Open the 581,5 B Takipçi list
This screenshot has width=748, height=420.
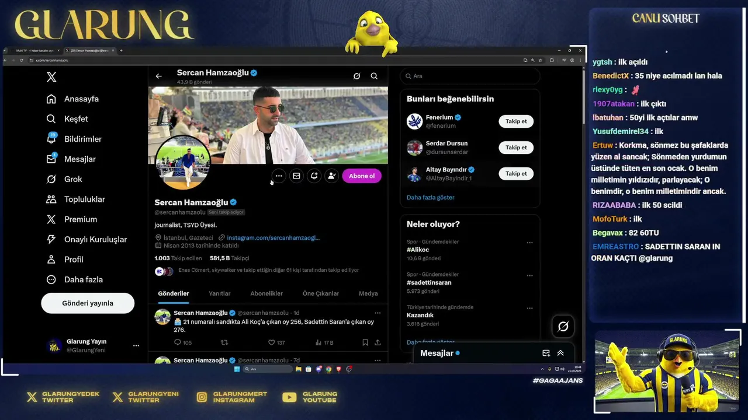click(230, 258)
